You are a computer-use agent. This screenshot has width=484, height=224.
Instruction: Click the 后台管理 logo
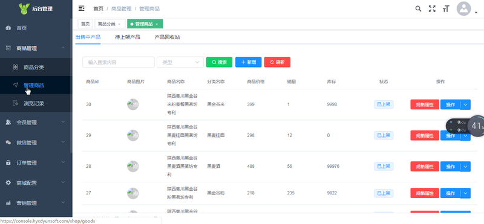[36, 8]
